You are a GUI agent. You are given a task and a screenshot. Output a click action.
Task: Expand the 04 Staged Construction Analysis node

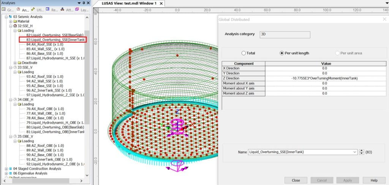click(6, 168)
